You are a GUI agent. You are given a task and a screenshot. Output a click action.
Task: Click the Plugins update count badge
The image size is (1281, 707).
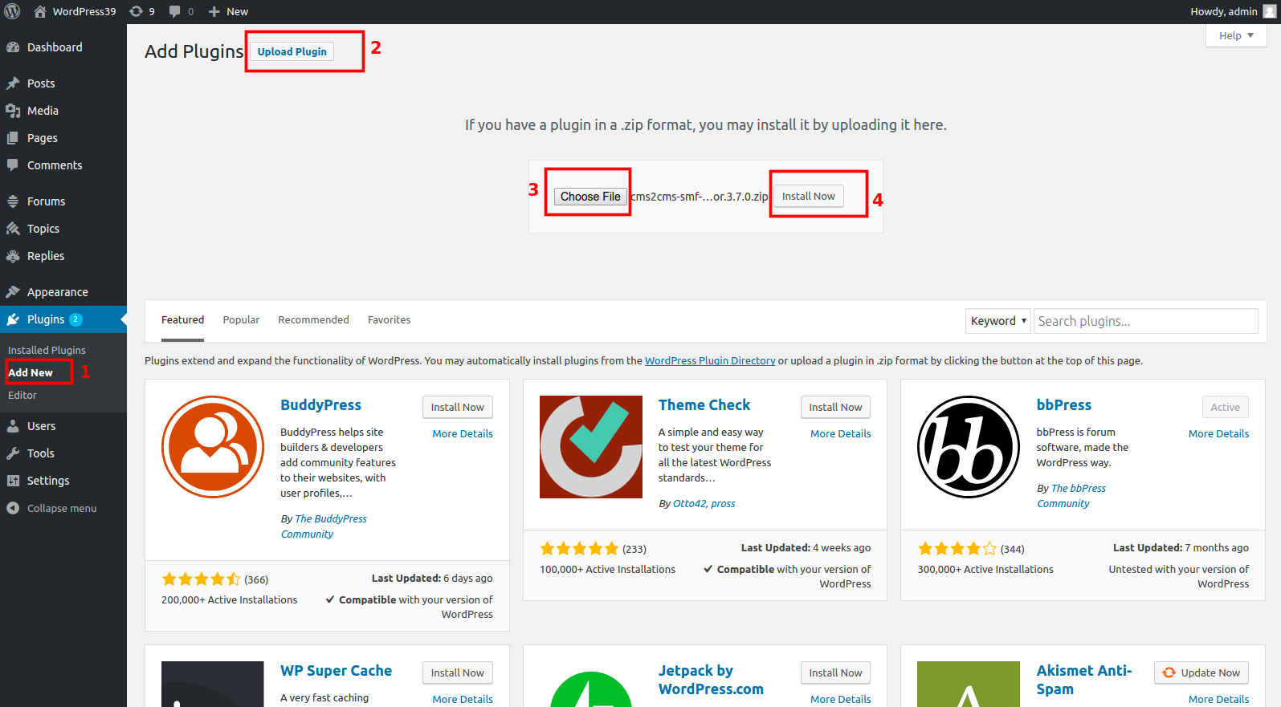pos(75,319)
